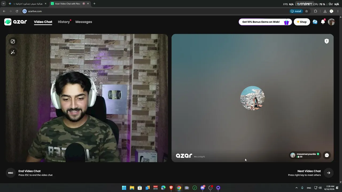Screen dimensions: 342x192
Task: Toggle fullscreen on own video feed
Action: (13, 41)
